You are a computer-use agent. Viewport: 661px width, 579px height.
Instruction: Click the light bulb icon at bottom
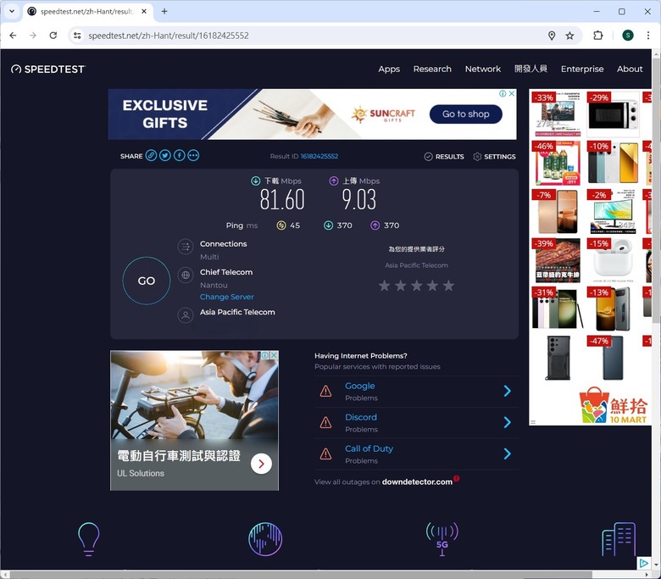tap(88, 539)
